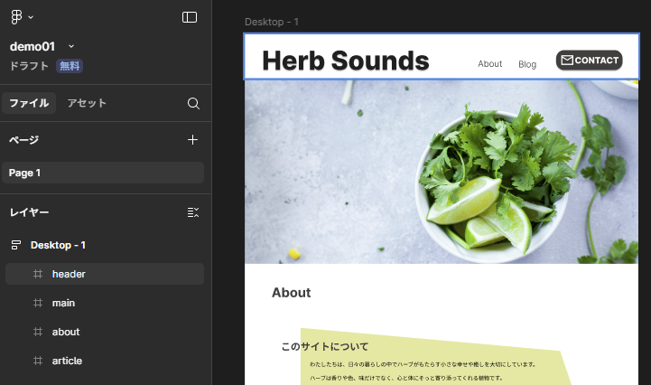651x385 pixels.
Task: Select the Desktop - 1 layer
Action: (58, 245)
